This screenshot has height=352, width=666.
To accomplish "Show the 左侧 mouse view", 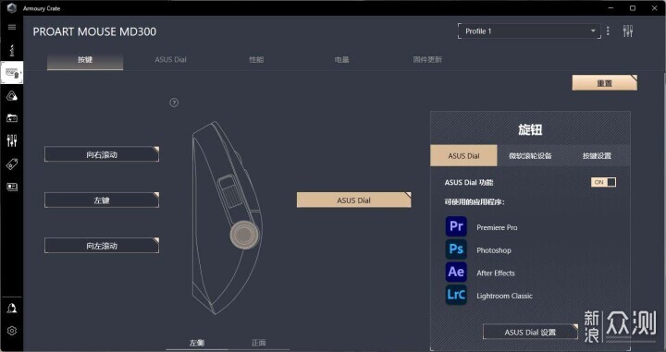I will click(x=197, y=343).
